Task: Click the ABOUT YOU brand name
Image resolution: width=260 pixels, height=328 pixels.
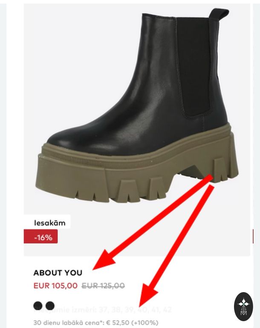Action: 58,273
